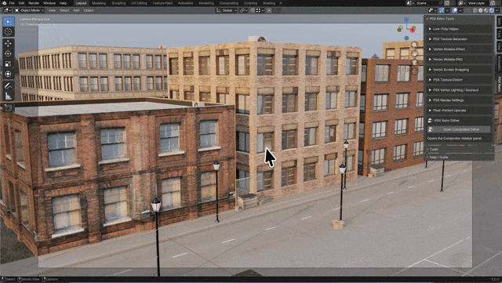
Task: Click the Open Compositor Dither button
Action: [x=459, y=129]
